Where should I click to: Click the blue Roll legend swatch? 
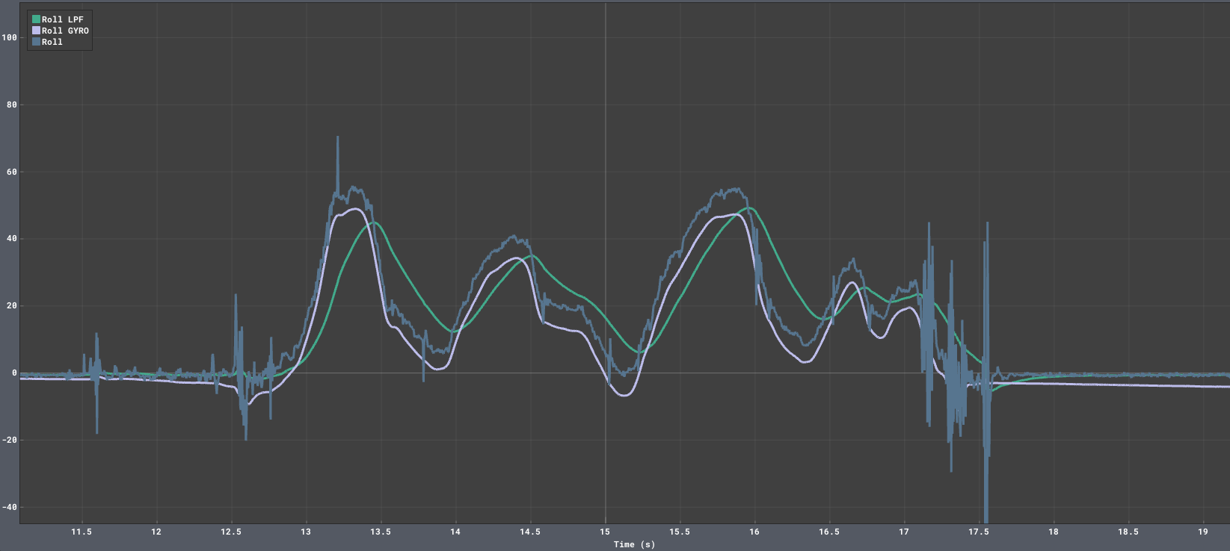(36, 42)
